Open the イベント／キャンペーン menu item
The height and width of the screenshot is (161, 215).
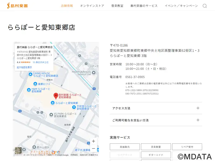click(x=181, y=6)
